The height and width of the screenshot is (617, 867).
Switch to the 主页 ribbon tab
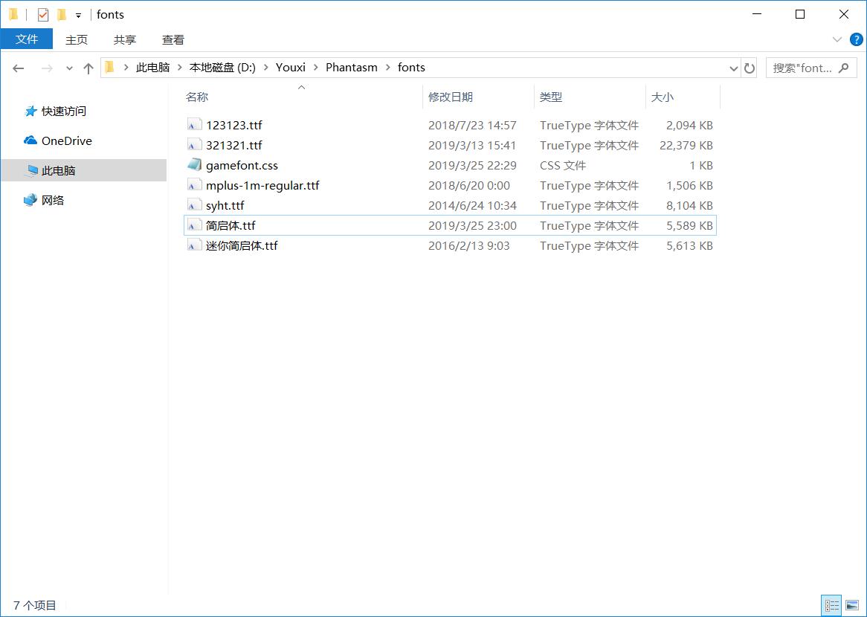point(77,40)
